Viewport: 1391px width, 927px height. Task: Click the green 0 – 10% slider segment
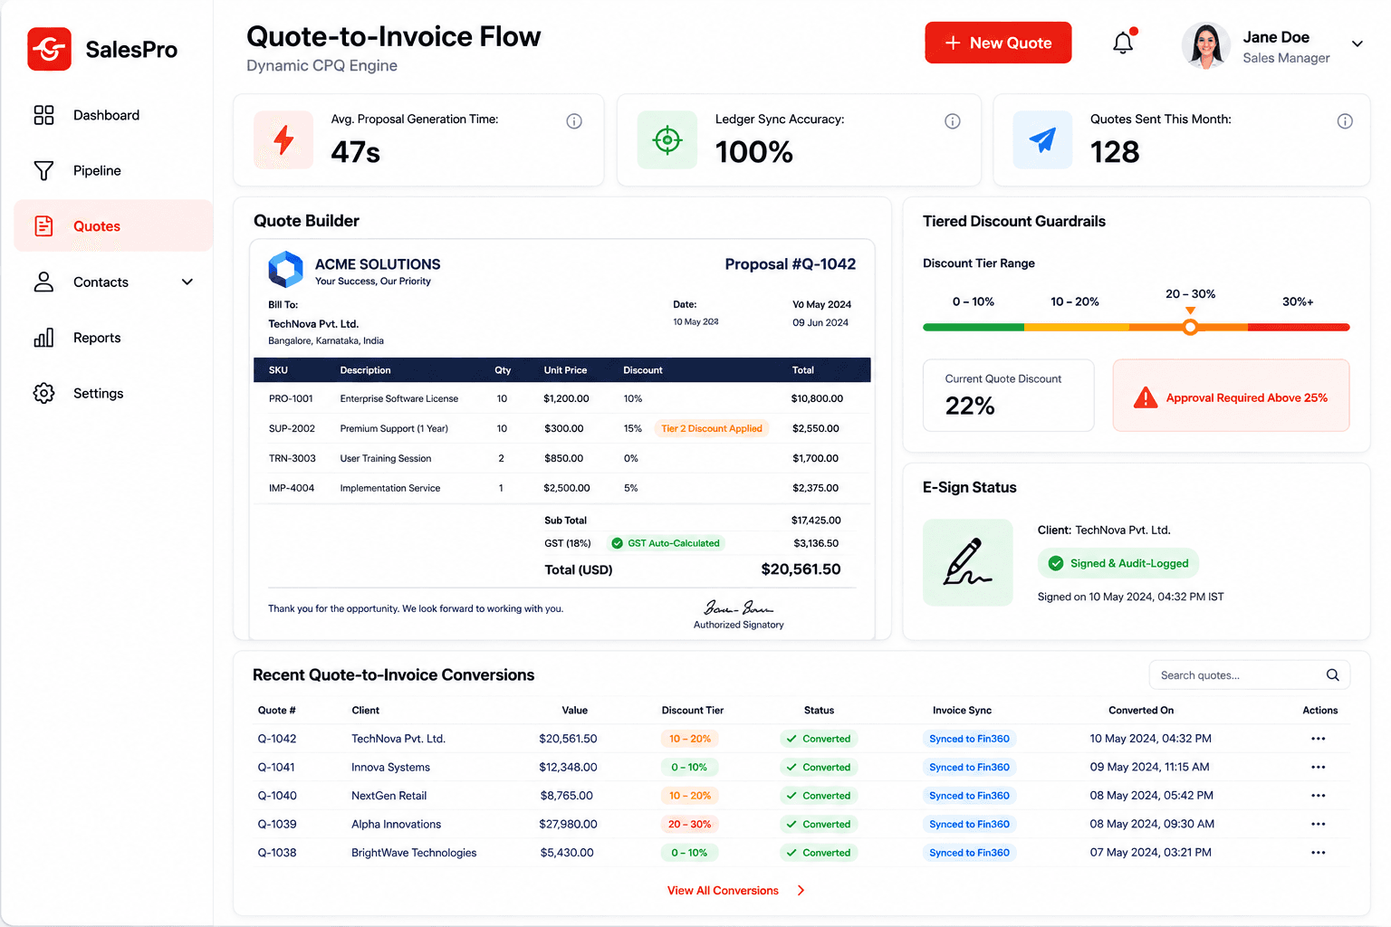point(974,327)
